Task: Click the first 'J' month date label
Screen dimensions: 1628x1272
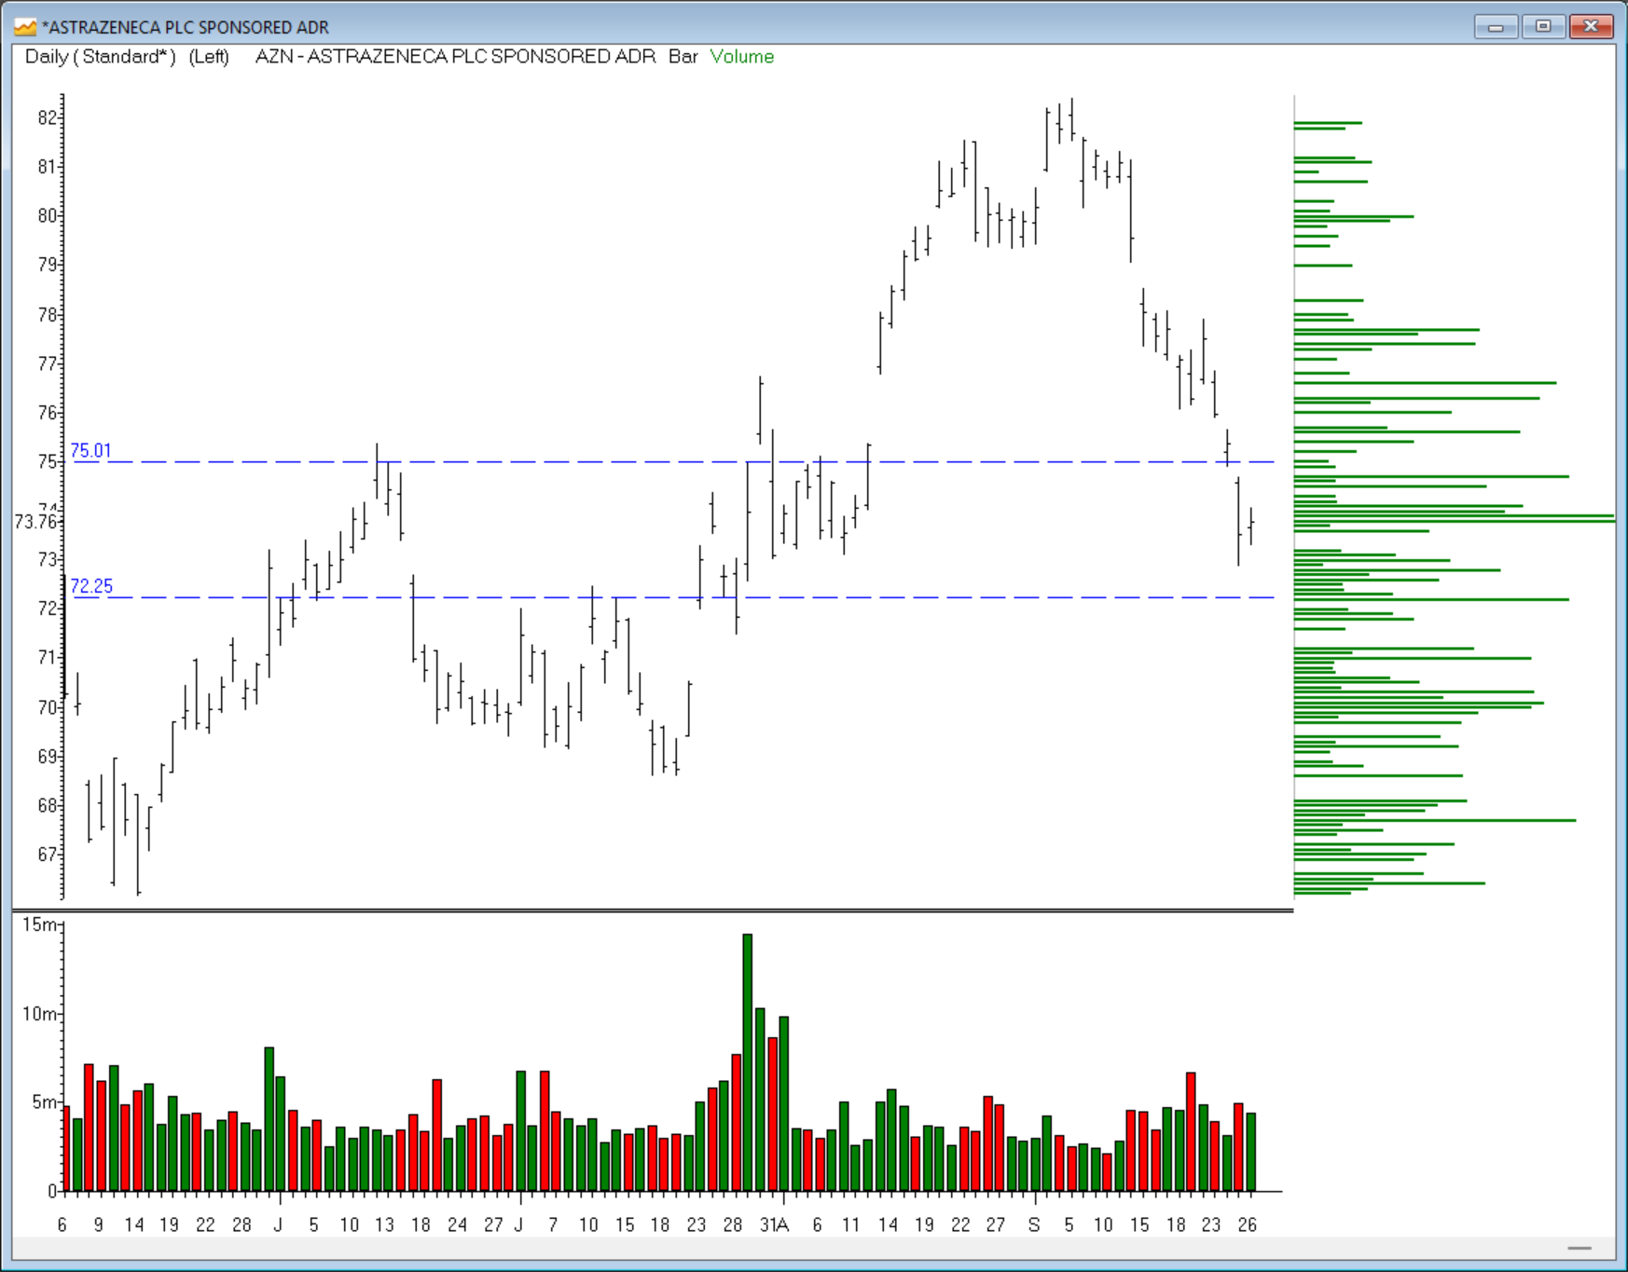Action: (x=278, y=1225)
